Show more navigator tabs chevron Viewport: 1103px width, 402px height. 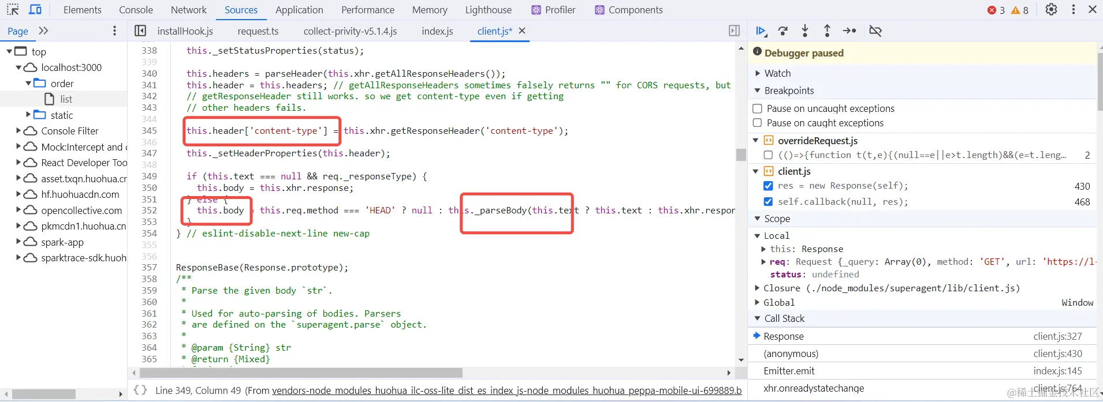[x=43, y=31]
